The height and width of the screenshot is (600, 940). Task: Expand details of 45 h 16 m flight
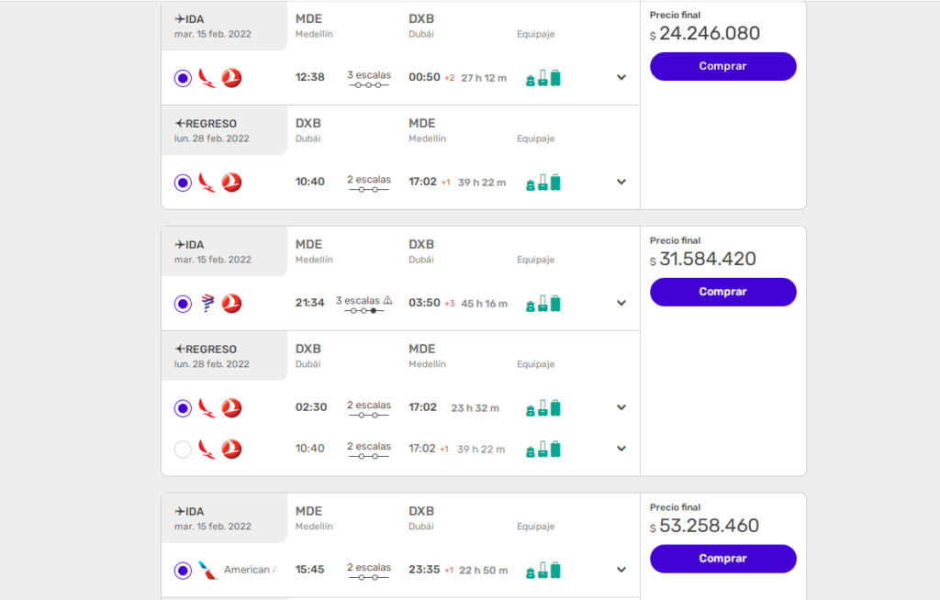click(x=621, y=303)
